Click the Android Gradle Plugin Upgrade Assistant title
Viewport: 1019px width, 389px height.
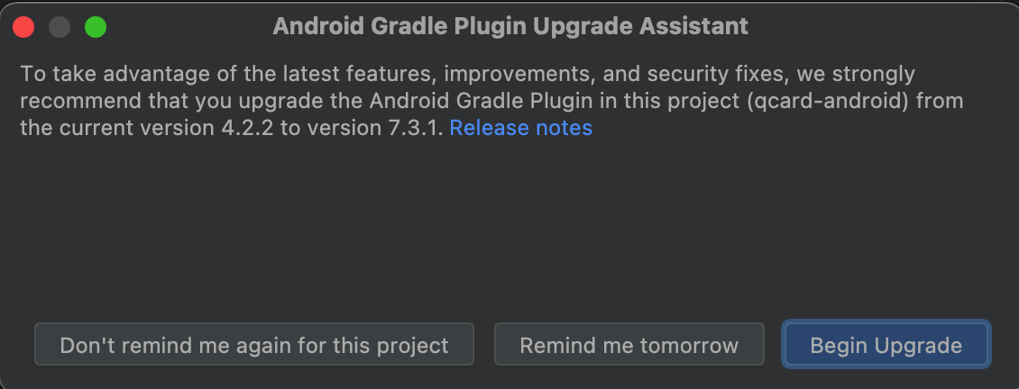tap(509, 26)
